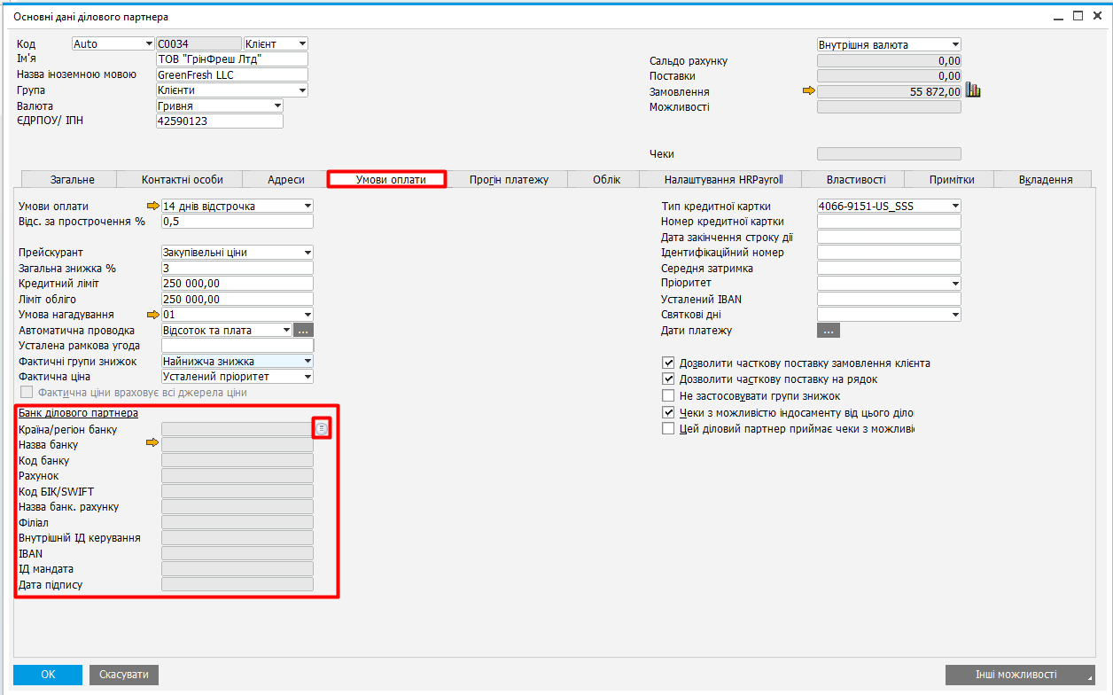
Task: Expand the Внутрішня валюта currency dropdown
Action: [954, 45]
